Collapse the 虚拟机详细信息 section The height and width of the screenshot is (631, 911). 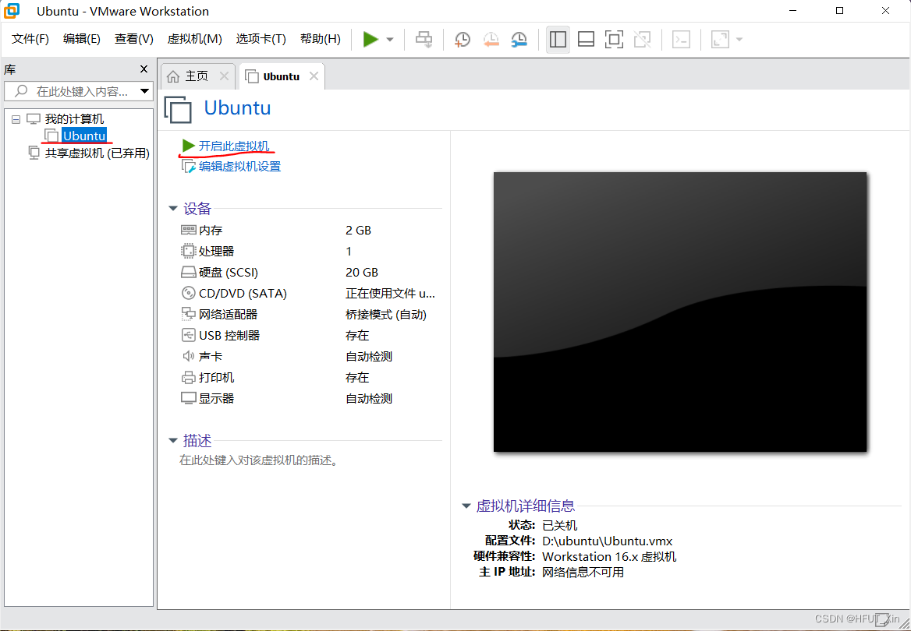(466, 506)
